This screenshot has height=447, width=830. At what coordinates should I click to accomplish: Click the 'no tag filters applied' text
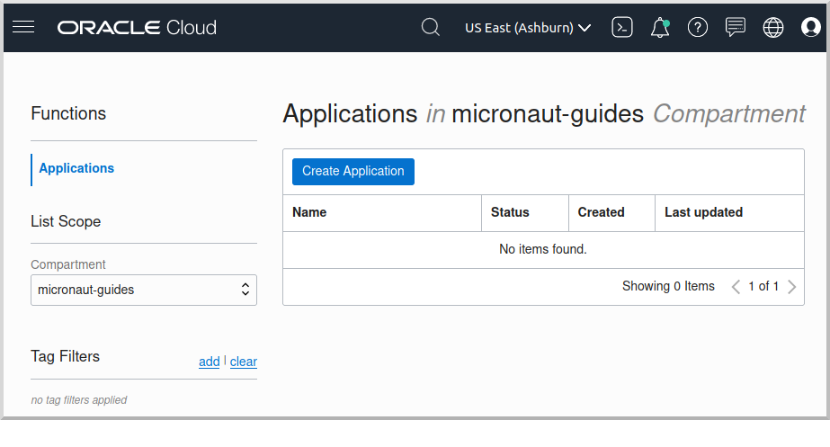(79, 400)
